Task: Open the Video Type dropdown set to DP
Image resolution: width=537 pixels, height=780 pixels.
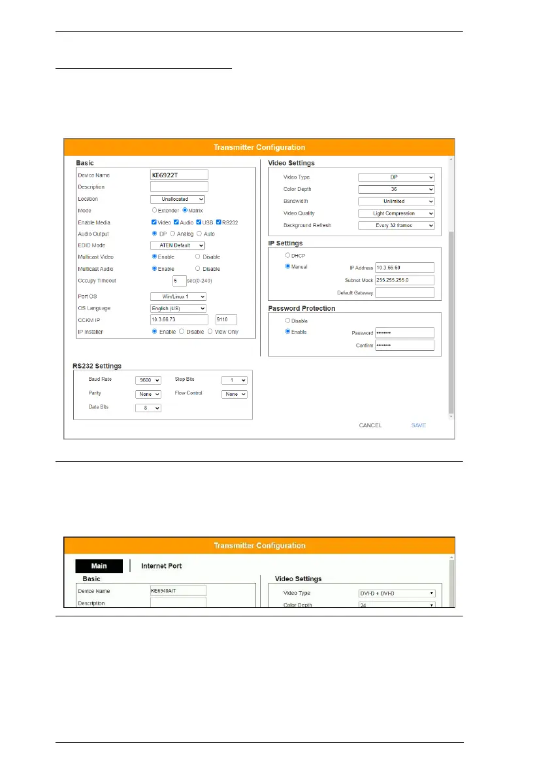Action: coord(397,177)
